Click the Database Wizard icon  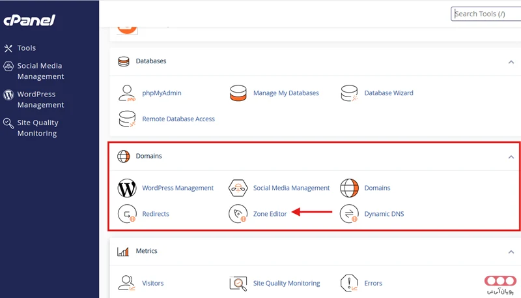(x=349, y=93)
